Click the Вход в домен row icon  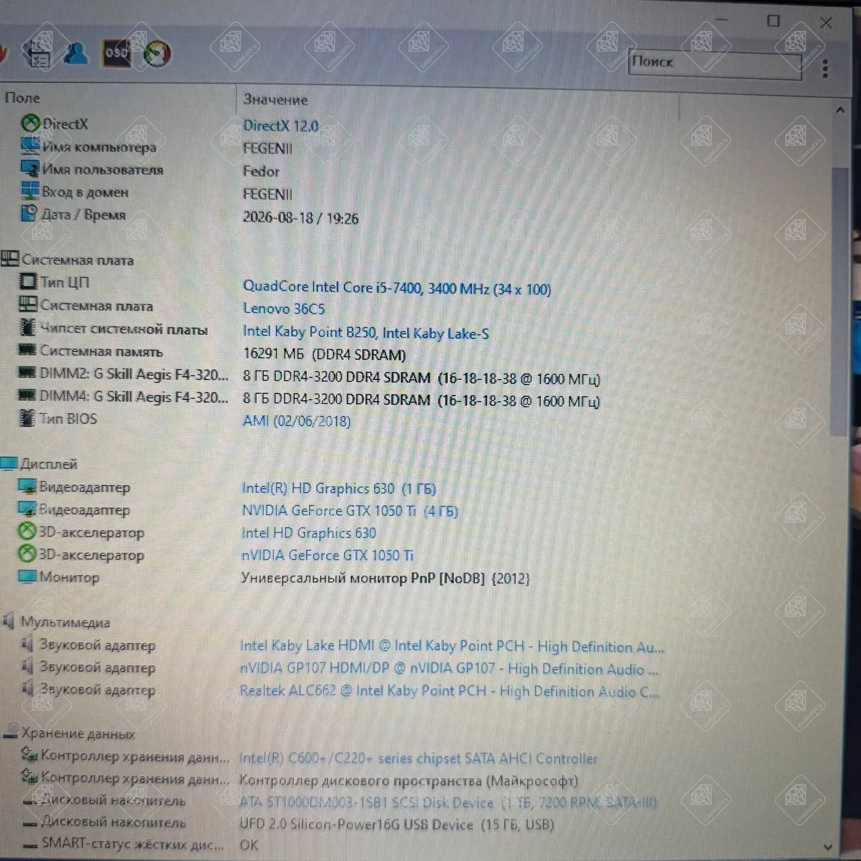point(30,191)
